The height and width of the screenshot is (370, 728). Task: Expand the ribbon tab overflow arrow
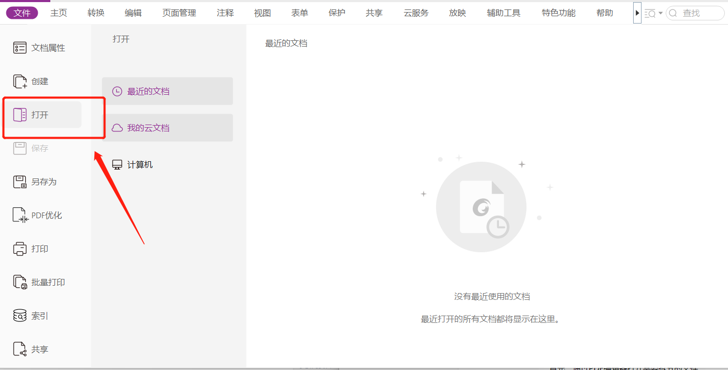pyautogui.click(x=637, y=13)
